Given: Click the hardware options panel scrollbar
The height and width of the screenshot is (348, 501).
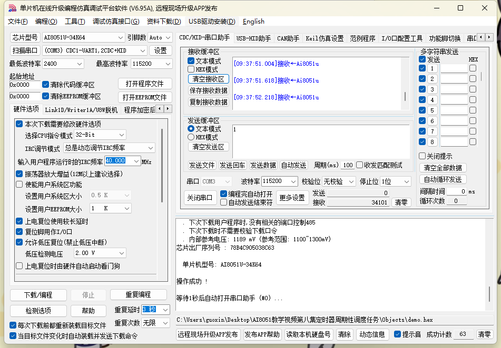Looking at the screenshot, I should tap(162, 165).
